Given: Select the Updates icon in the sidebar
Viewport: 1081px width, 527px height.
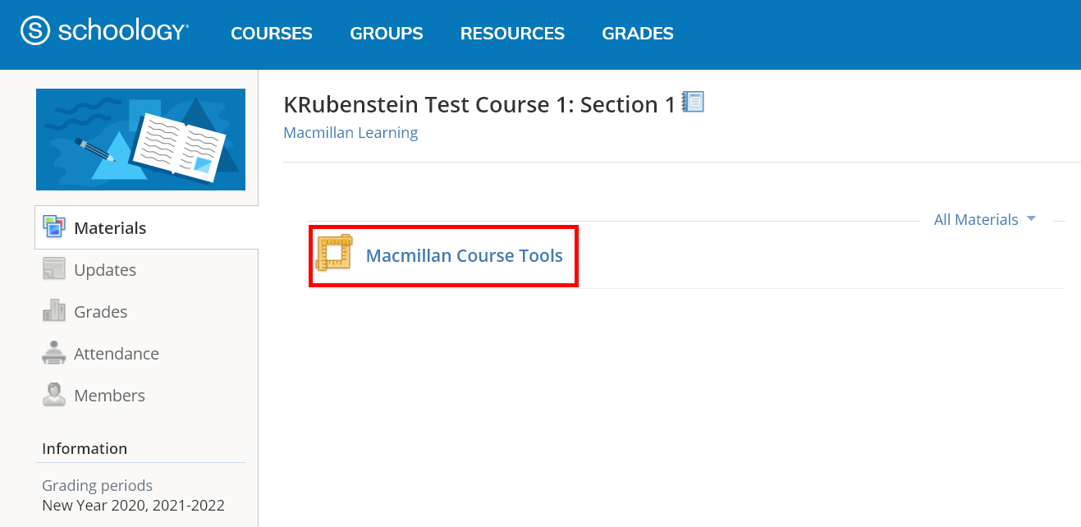Looking at the screenshot, I should pos(54,268).
